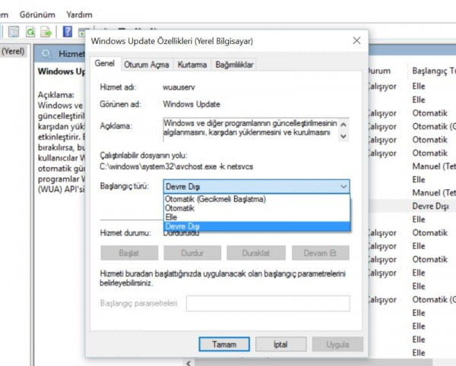Click the Export List toolbar icon
Viewport: 456px width, 366px height.
46,32
